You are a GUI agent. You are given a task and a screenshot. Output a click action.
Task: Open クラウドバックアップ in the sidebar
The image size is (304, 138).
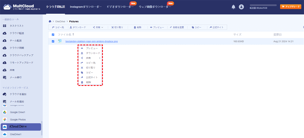click(x=21, y=55)
